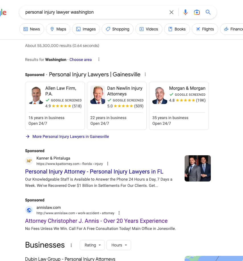The image size is (243, 261).
Task: Open More Personal Injury Lawyers in Gainesville
Action: 70,136
